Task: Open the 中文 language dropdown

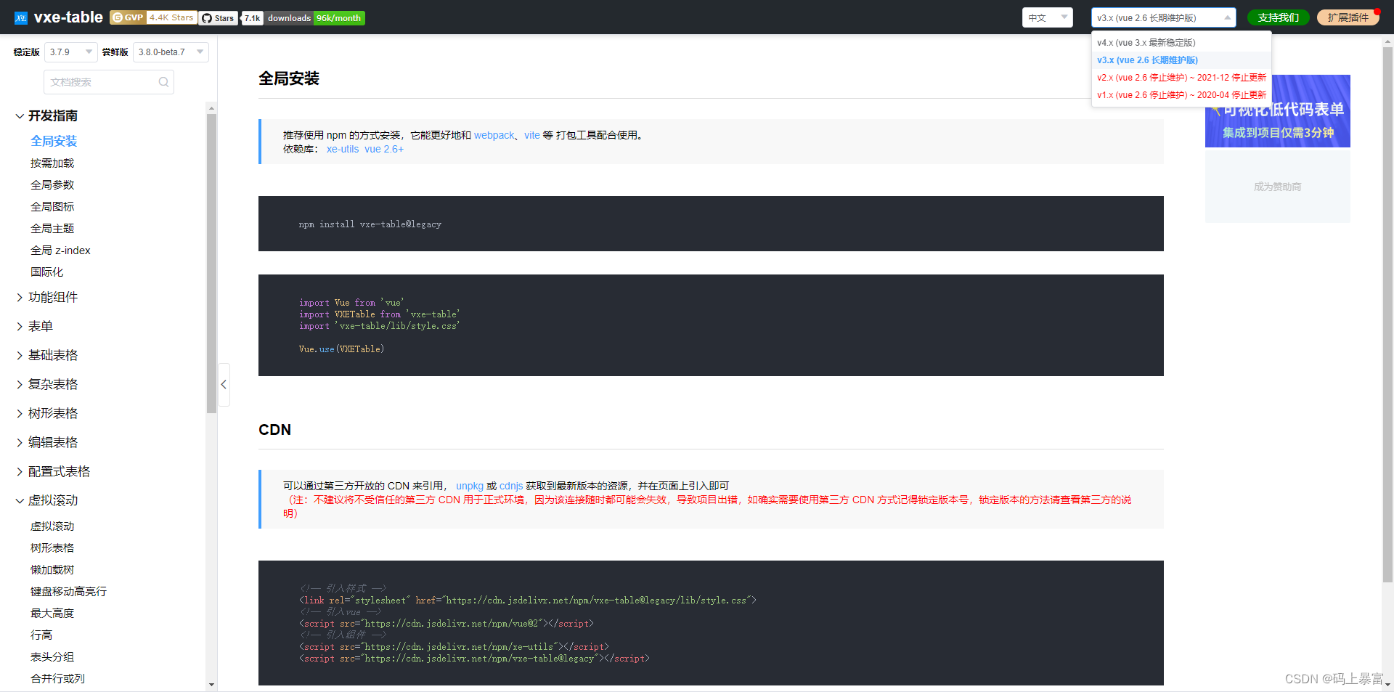Action: (x=1047, y=17)
